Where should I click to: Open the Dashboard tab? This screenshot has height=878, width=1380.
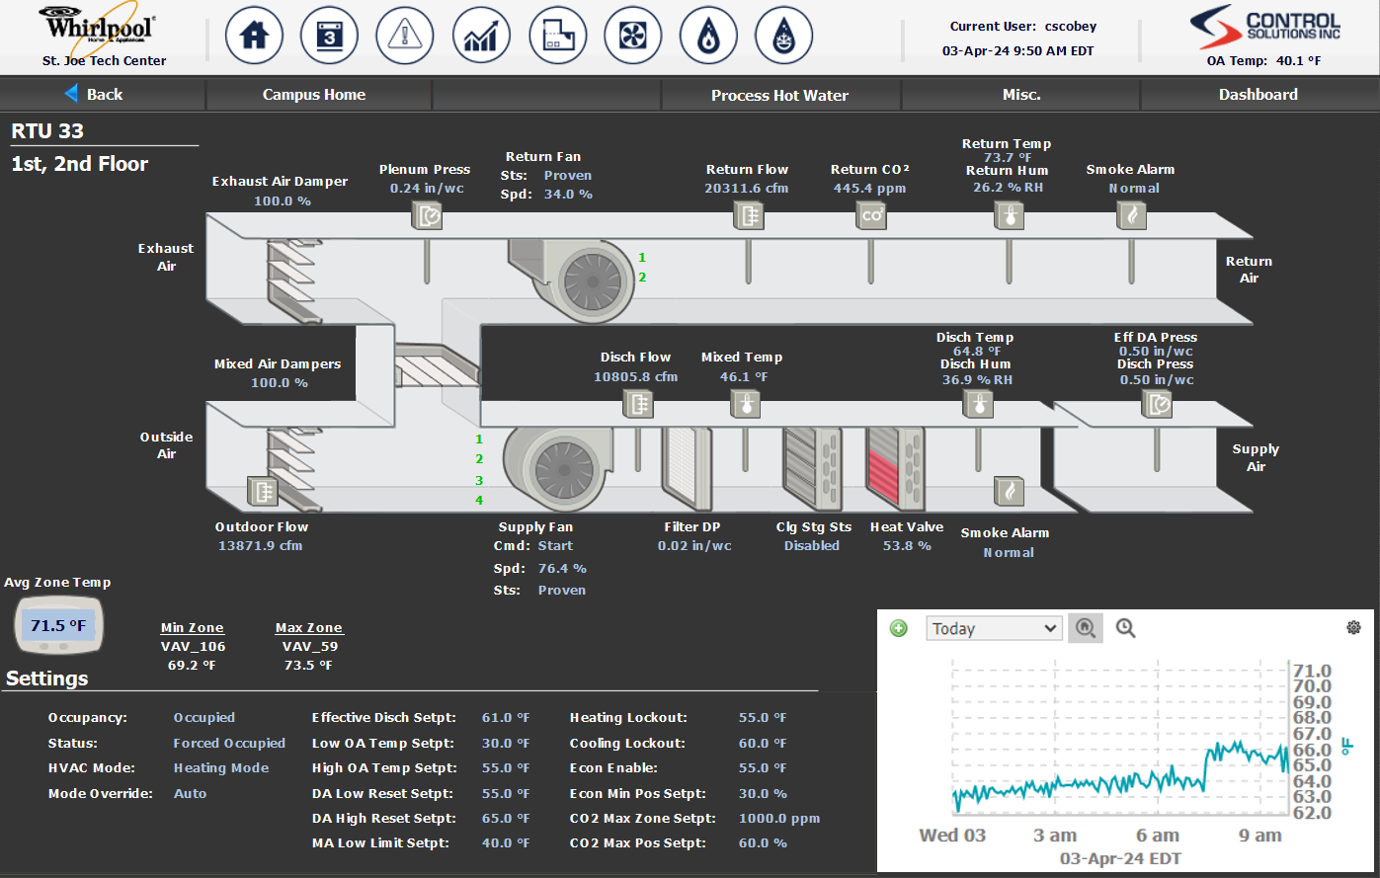(x=1258, y=95)
